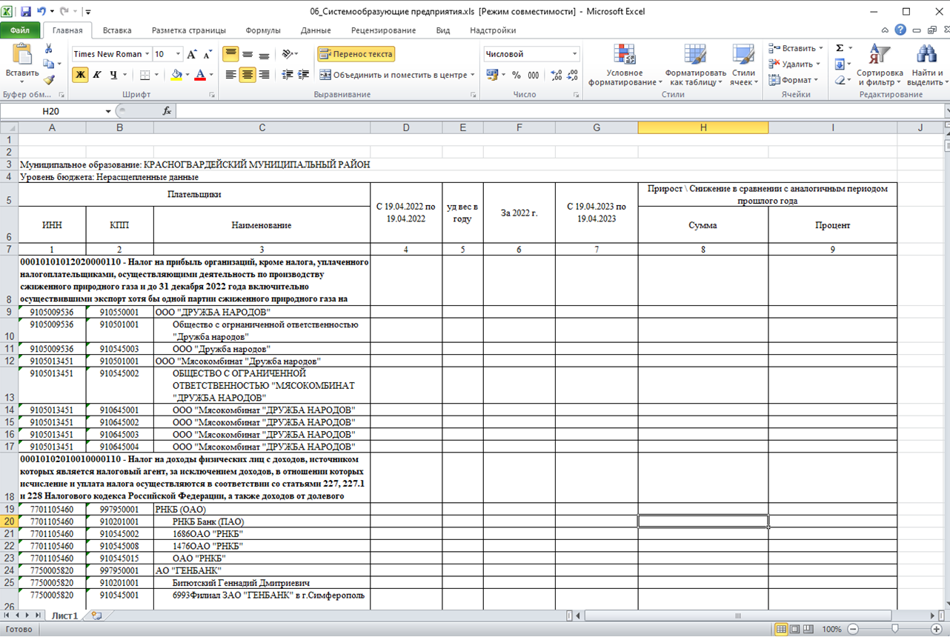Switch to the Данные tab
The width and height of the screenshot is (950, 637).
tap(316, 30)
